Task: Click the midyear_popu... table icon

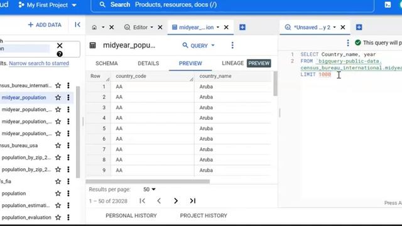Action: [x=92, y=45]
